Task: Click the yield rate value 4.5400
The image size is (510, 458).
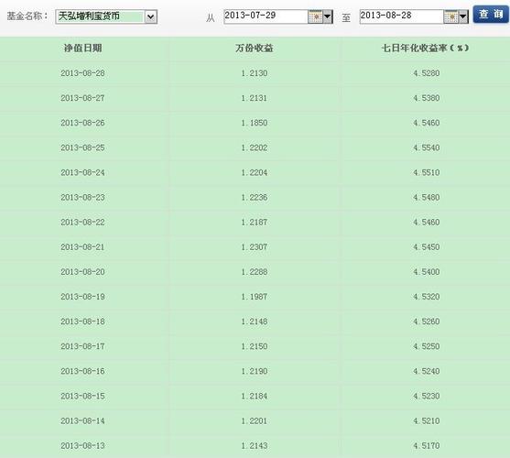Action: (427, 272)
